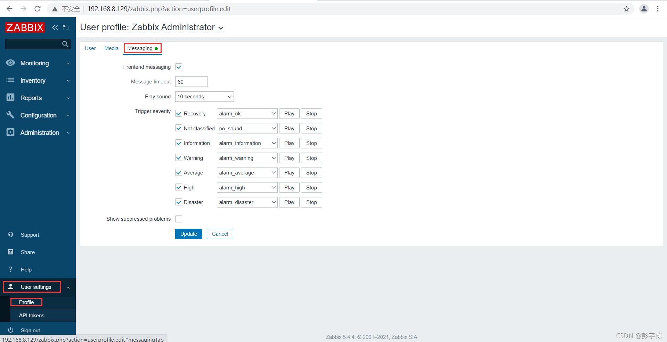Click the Monitoring eye icon
The image size is (667, 342).
click(10, 63)
